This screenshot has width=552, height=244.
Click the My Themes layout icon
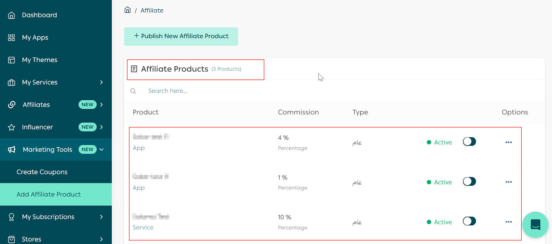coord(11,60)
